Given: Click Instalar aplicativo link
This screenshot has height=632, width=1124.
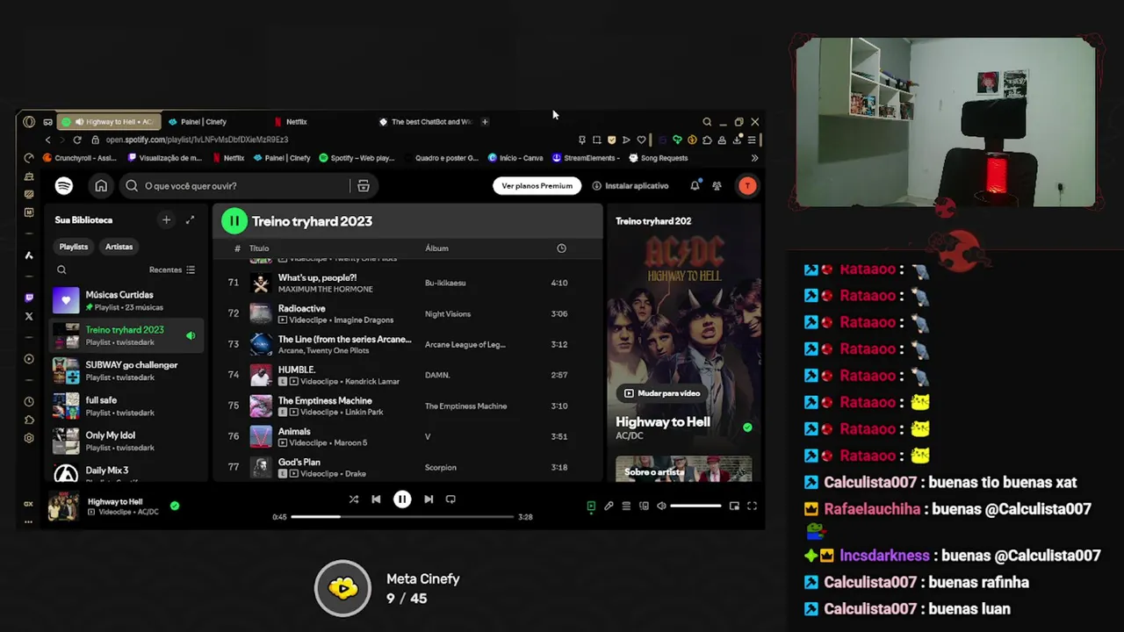Looking at the screenshot, I should 630,186.
